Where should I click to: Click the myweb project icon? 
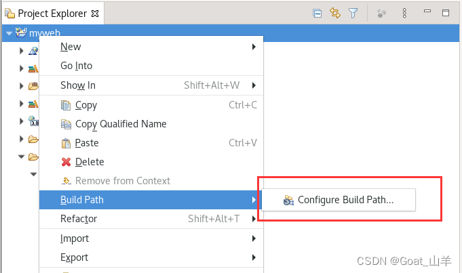point(21,33)
